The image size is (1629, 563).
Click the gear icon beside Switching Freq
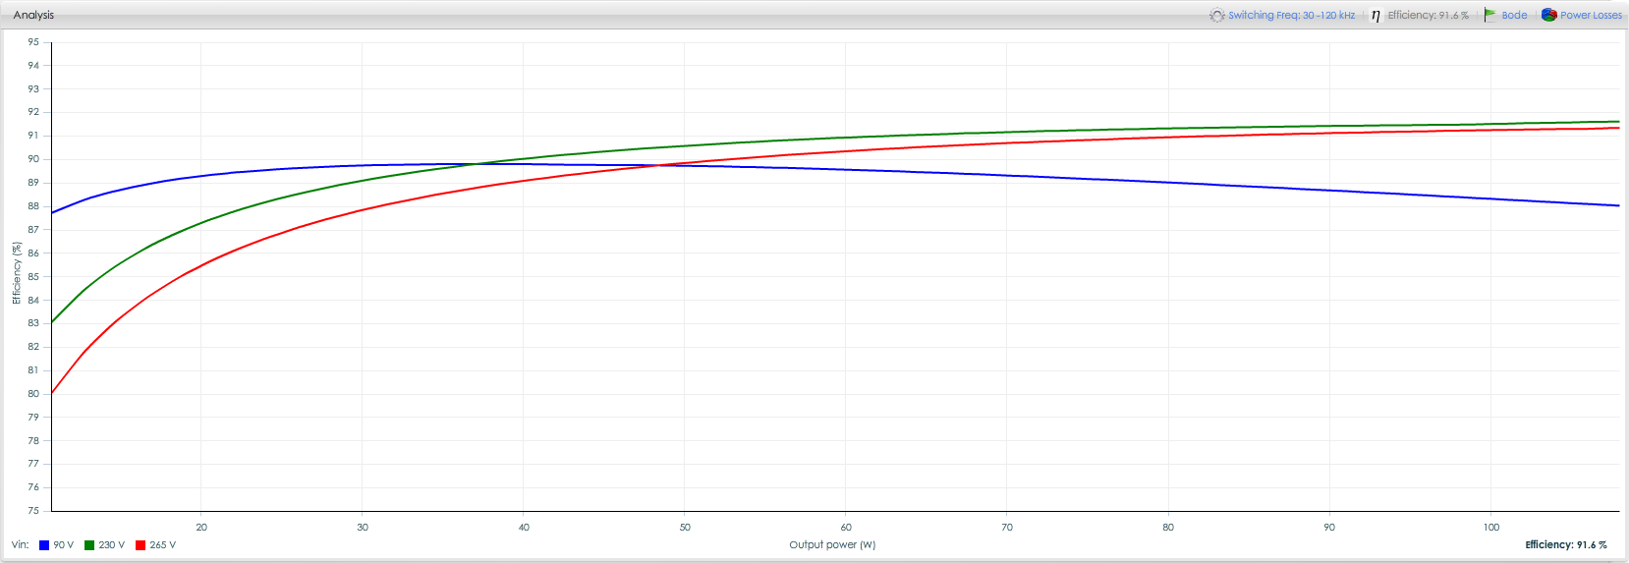(x=1217, y=15)
